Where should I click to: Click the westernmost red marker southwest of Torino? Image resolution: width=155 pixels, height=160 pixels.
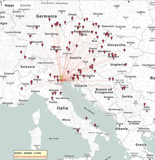tap(22, 89)
